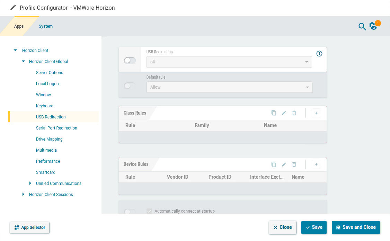390x241 pixels.
Task: Click Class Rules Name column header
Action: coord(270,125)
